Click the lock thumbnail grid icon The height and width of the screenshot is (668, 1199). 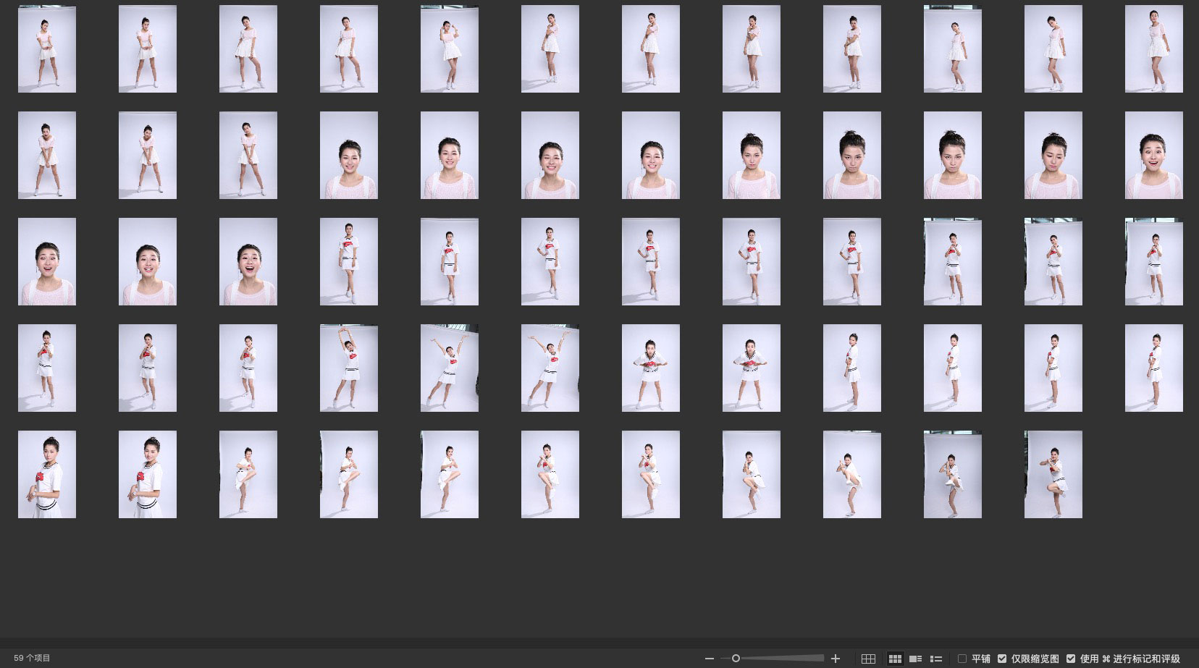868,659
